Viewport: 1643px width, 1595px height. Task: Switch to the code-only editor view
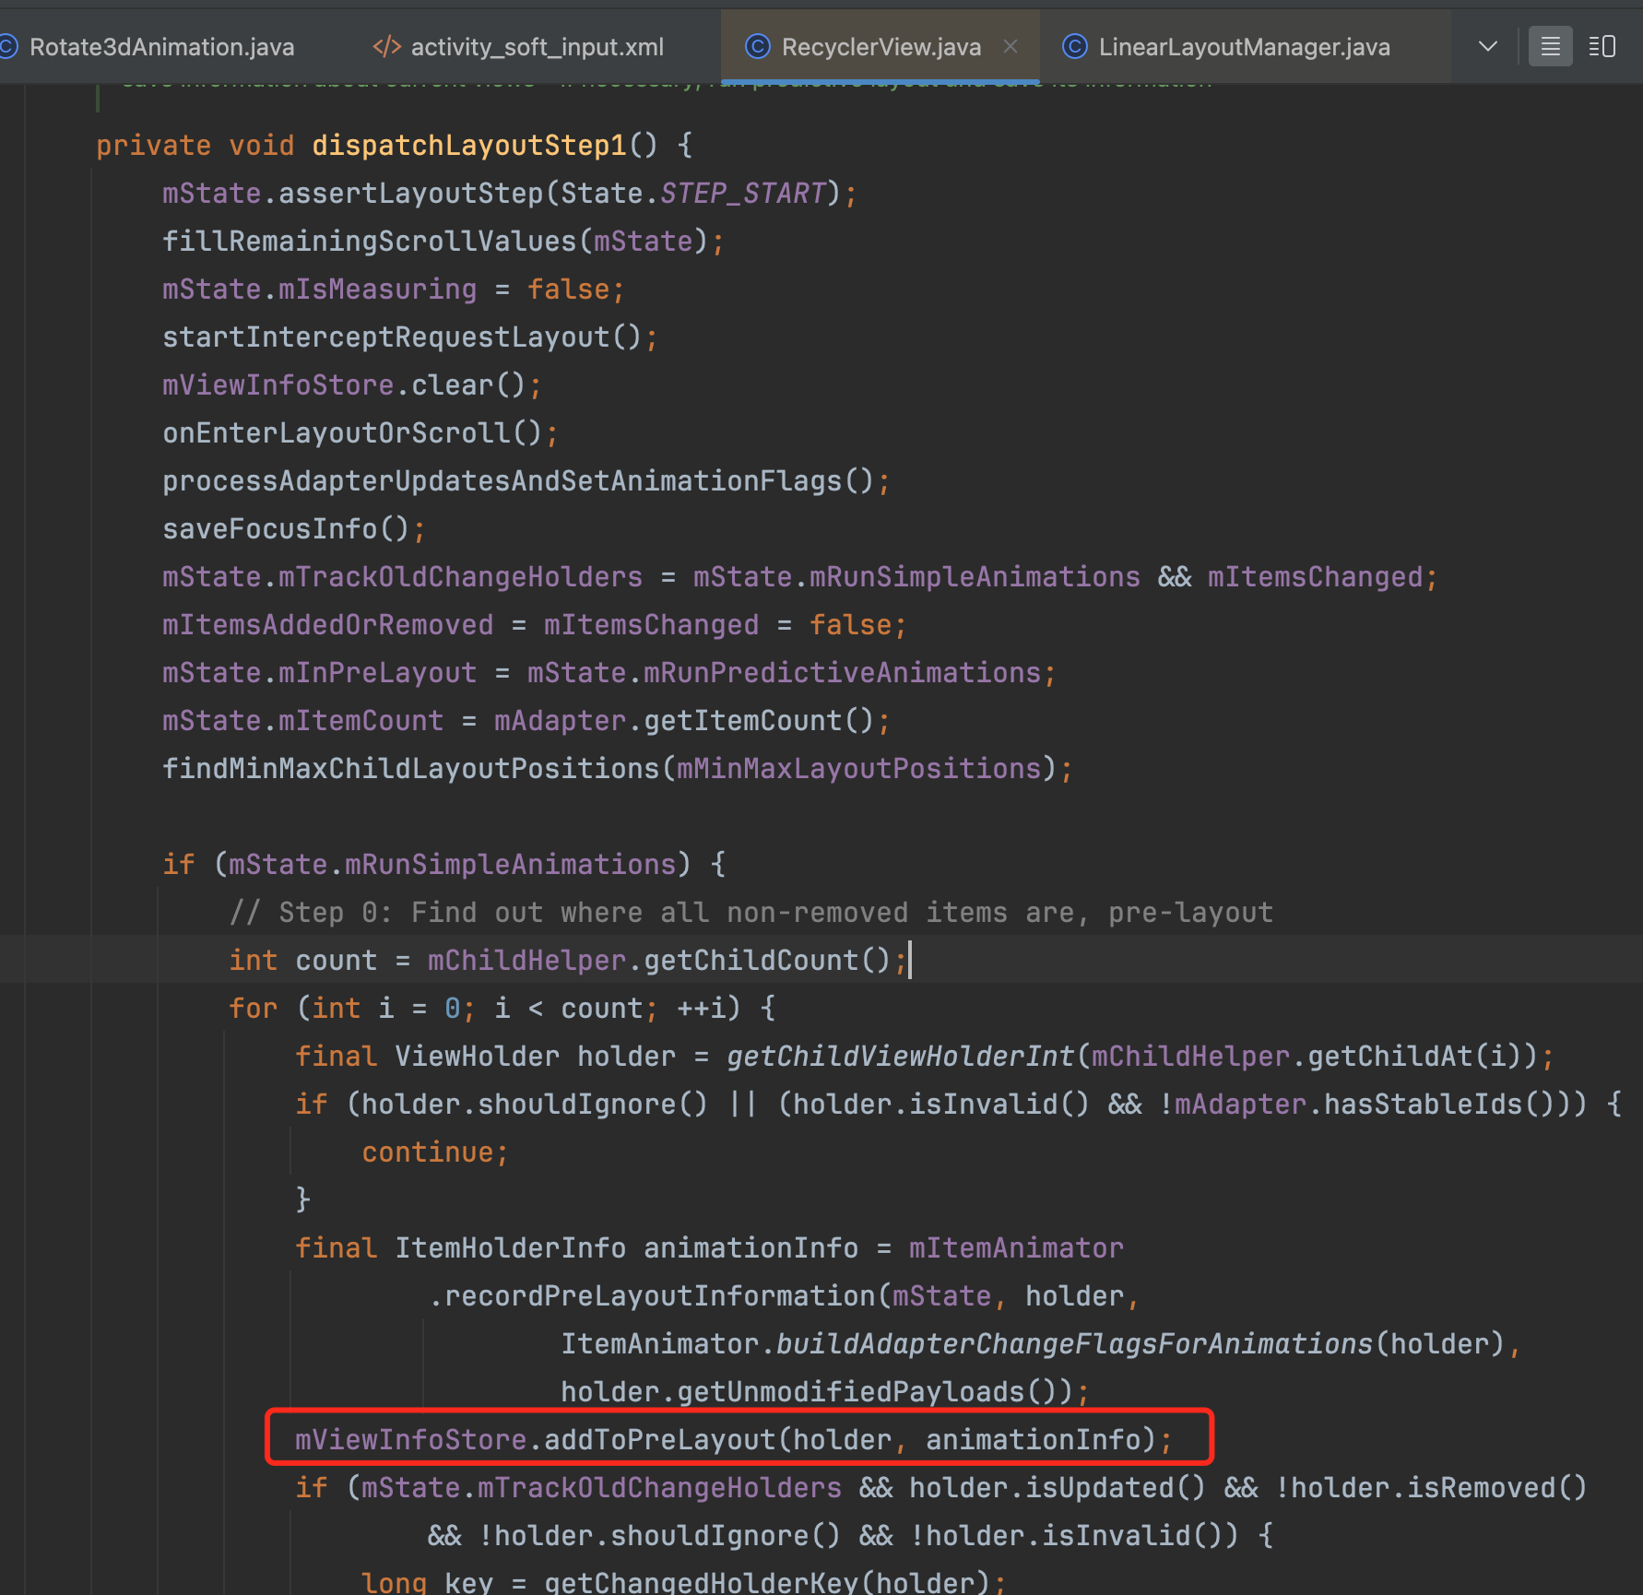click(x=1550, y=47)
